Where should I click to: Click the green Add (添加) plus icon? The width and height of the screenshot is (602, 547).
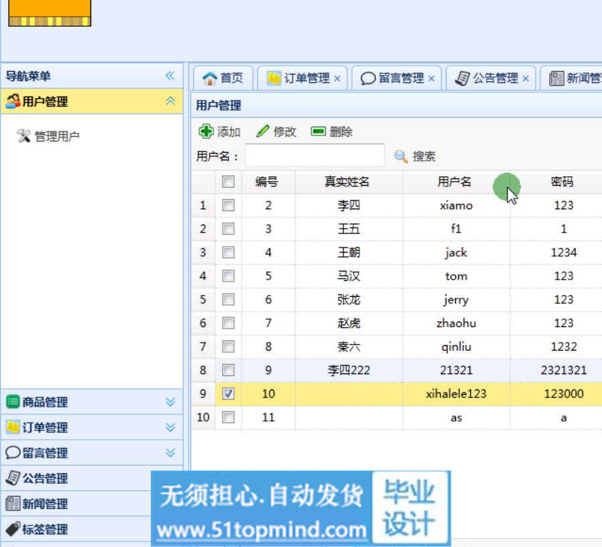(x=206, y=131)
